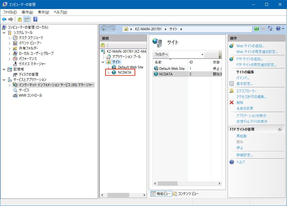Viewport: 287px width, 206px height.
Task: Expand the タスク スケジューラ node
Action: tap(10, 38)
